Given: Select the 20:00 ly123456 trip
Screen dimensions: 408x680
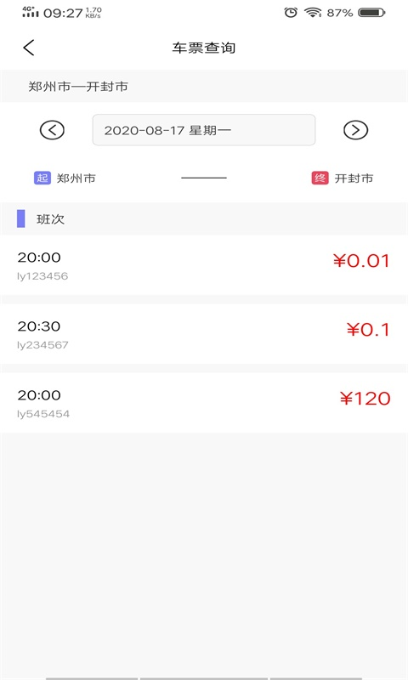Looking at the screenshot, I should pos(204,265).
